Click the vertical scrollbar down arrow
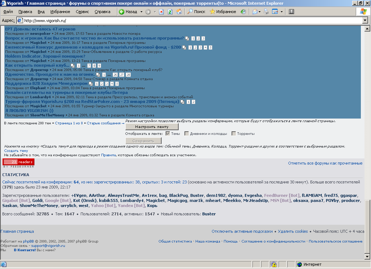This screenshot has width=371, height=269. tap(367, 257)
